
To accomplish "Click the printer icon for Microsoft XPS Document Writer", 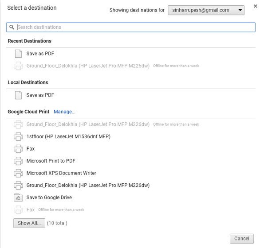I will (18, 173).
